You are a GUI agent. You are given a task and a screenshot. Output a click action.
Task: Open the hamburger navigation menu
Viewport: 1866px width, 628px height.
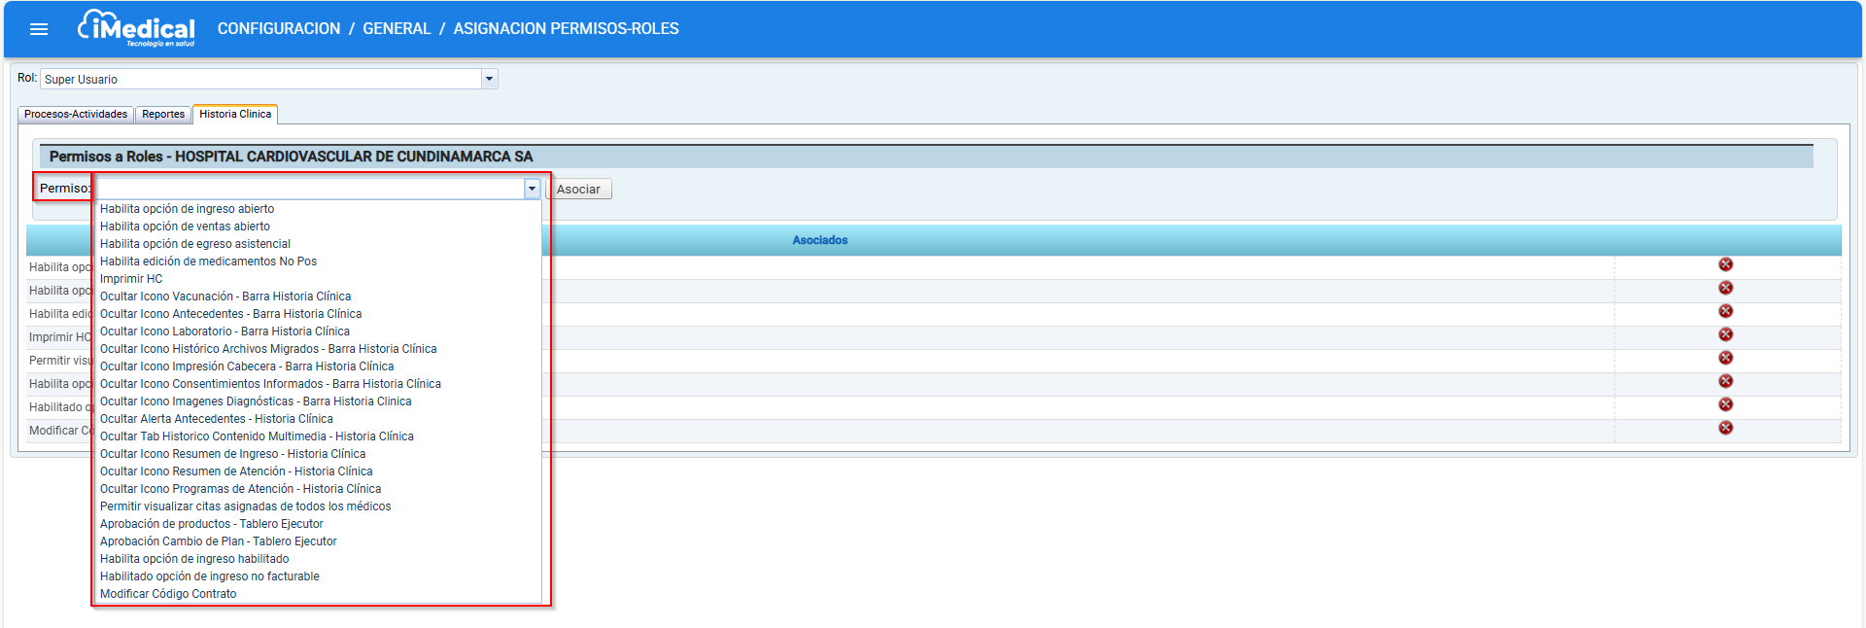point(39,29)
